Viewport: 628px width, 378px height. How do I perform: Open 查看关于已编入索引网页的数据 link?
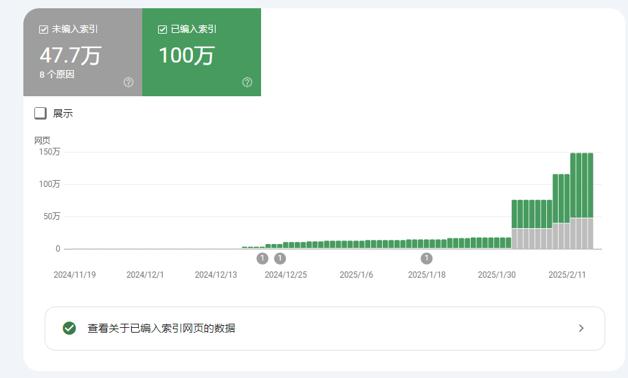point(161,329)
